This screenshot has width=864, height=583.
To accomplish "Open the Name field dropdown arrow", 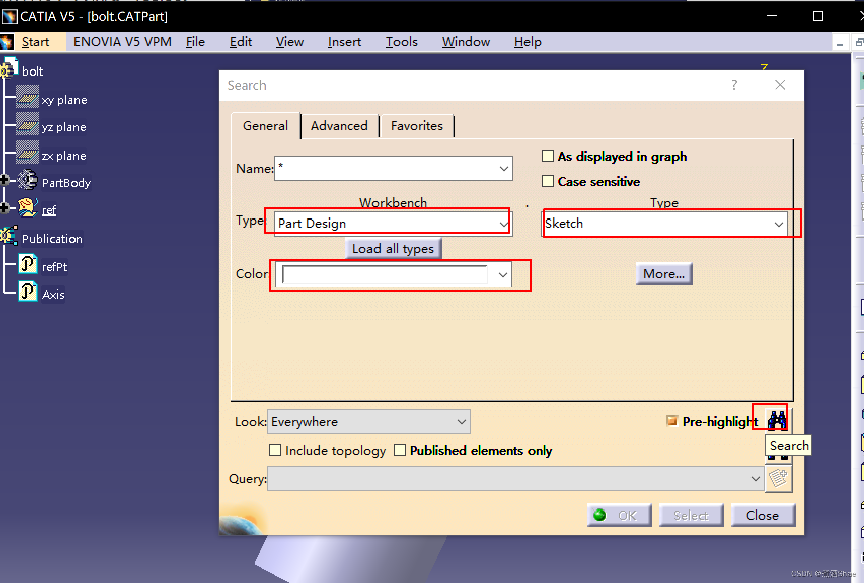I will tap(504, 168).
